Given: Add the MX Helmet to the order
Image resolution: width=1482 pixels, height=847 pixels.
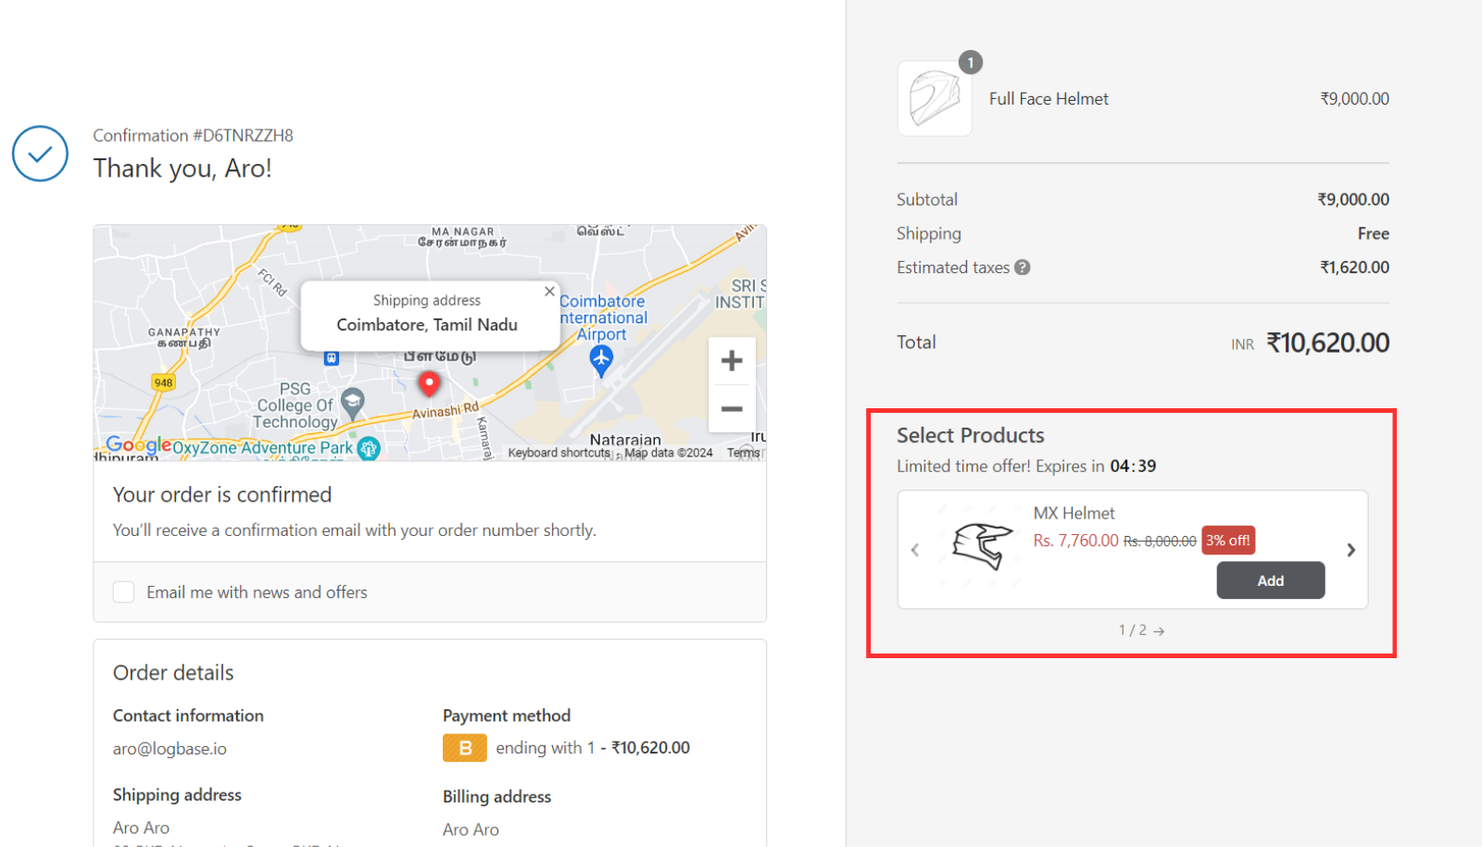Looking at the screenshot, I should 1270,579.
